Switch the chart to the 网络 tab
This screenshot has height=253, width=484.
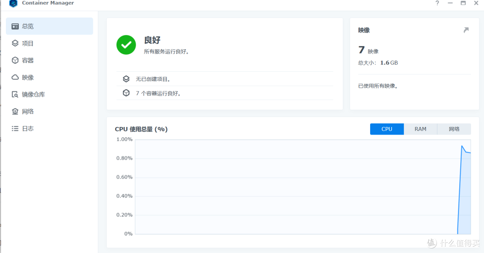454,129
